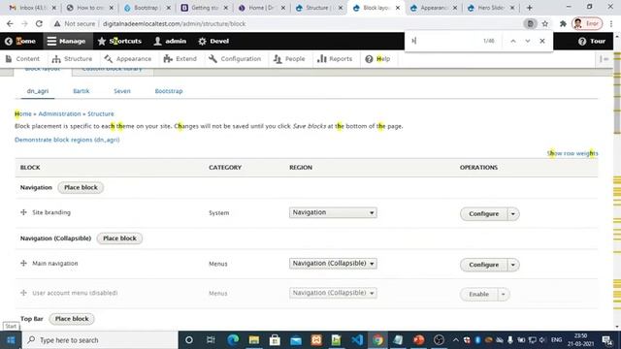Viewport: 621px width, 349px height.
Task: Open region dropdown for Site branding
Action: [x=333, y=212]
